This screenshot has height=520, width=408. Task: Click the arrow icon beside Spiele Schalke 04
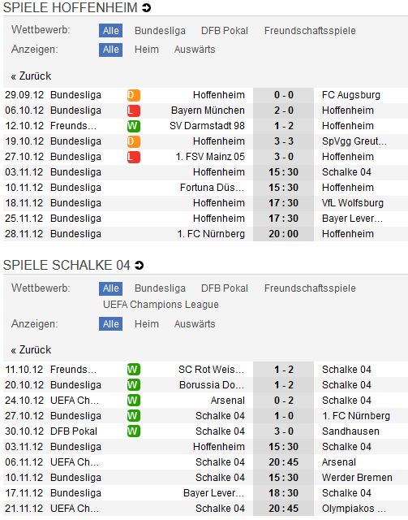coord(139,266)
